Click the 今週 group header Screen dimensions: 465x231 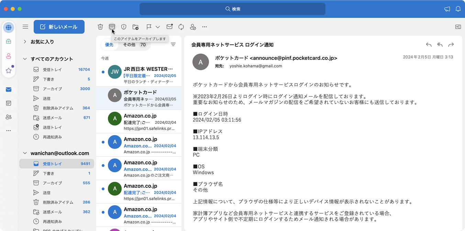click(x=105, y=58)
